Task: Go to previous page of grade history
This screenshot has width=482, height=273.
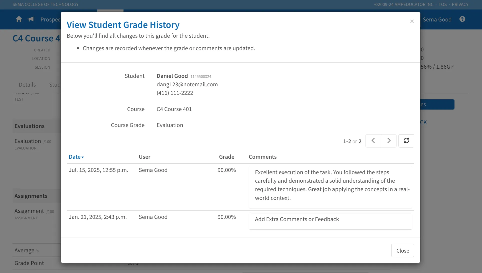Action: pyautogui.click(x=373, y=141)
